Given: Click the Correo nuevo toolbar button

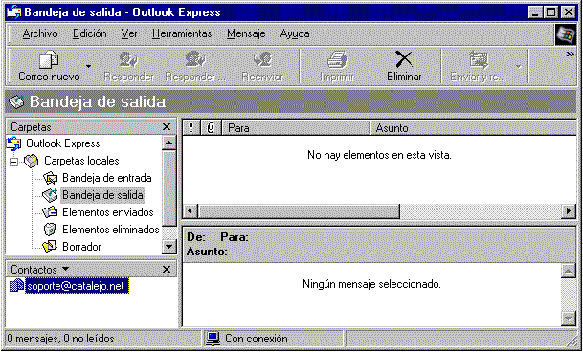Looking at the screenshot, I should 49,66.
